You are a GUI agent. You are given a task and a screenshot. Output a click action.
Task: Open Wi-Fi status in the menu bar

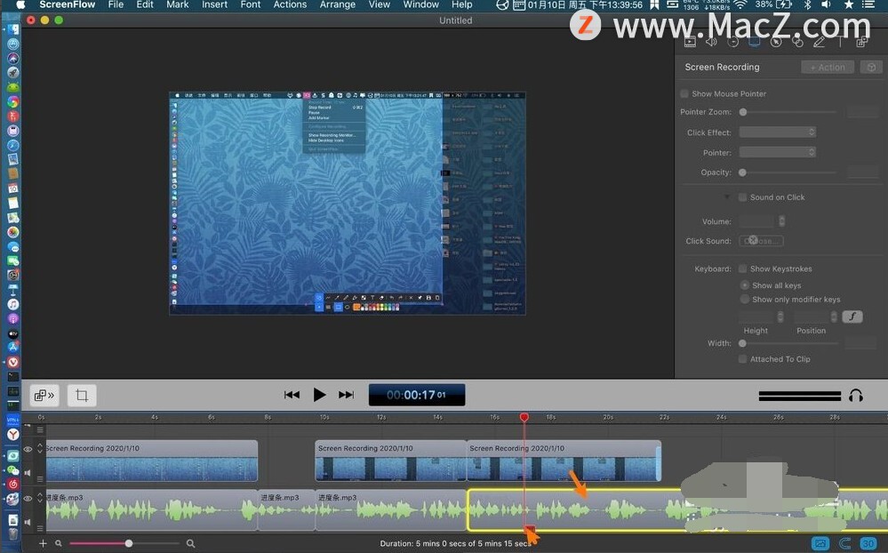click(740, 5)
